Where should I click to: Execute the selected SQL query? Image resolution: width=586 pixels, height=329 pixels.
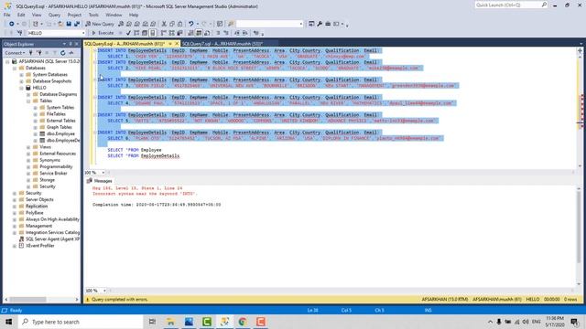click(x=103, y=33)
